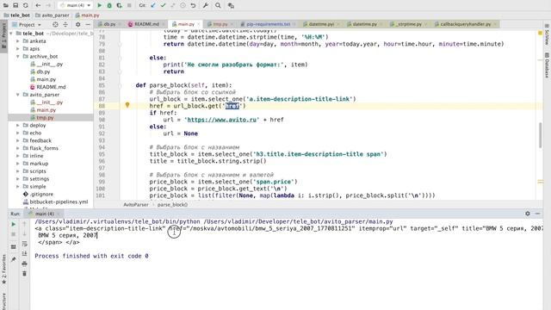Click the https://www.avito.ru link in code
This screenshot has height=310, width=551.
click(222, 120)
